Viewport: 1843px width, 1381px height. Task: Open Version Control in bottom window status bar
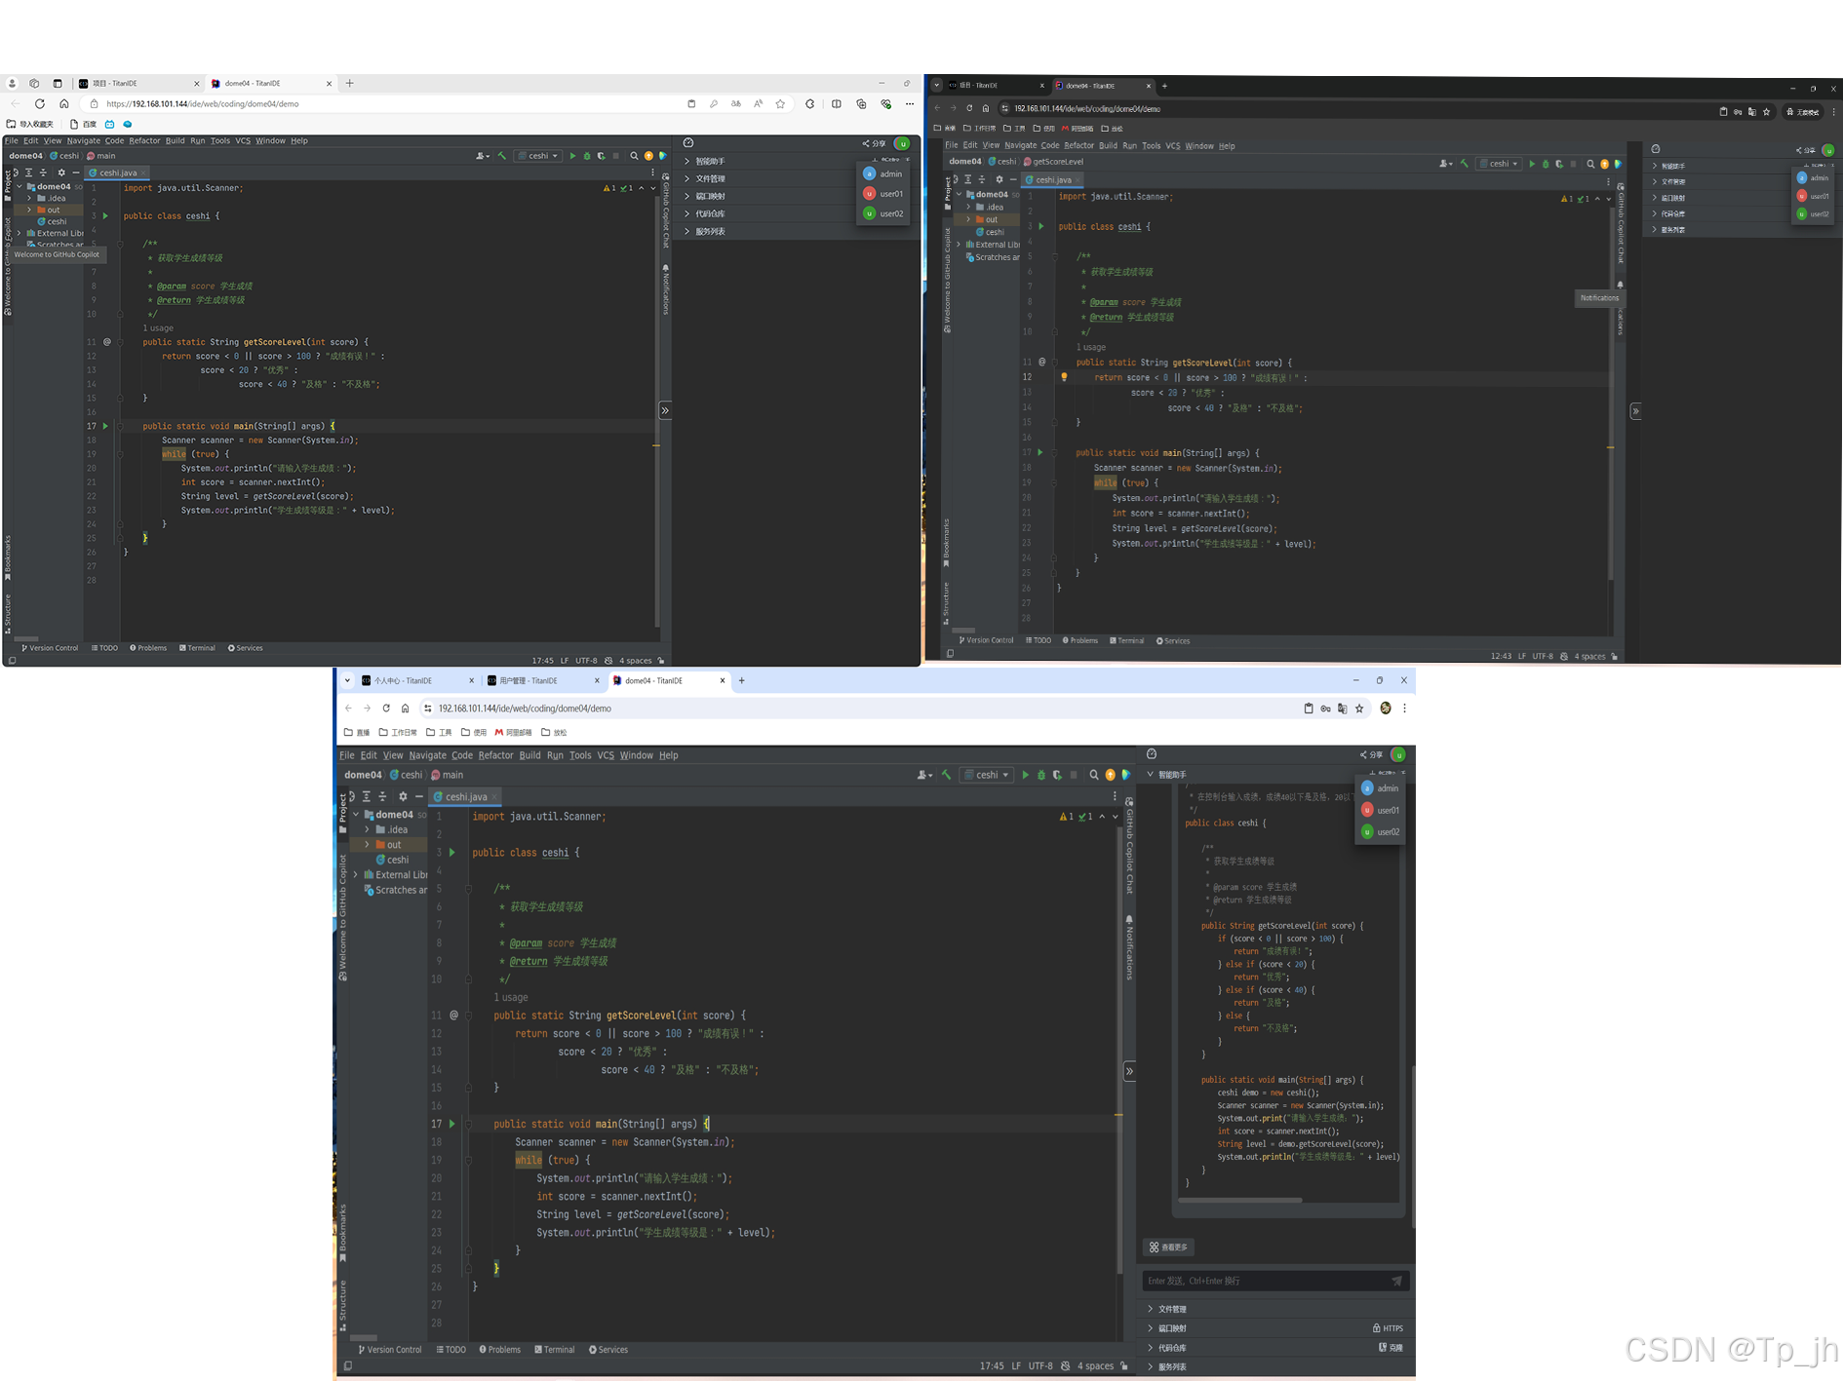pyautogui.click(x=389, y=1350)
